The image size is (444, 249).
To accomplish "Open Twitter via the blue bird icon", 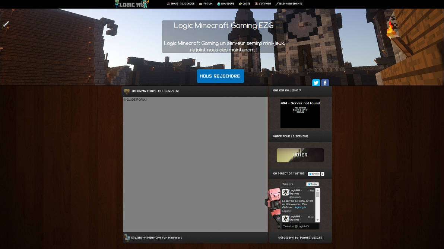I will point(316,83).
